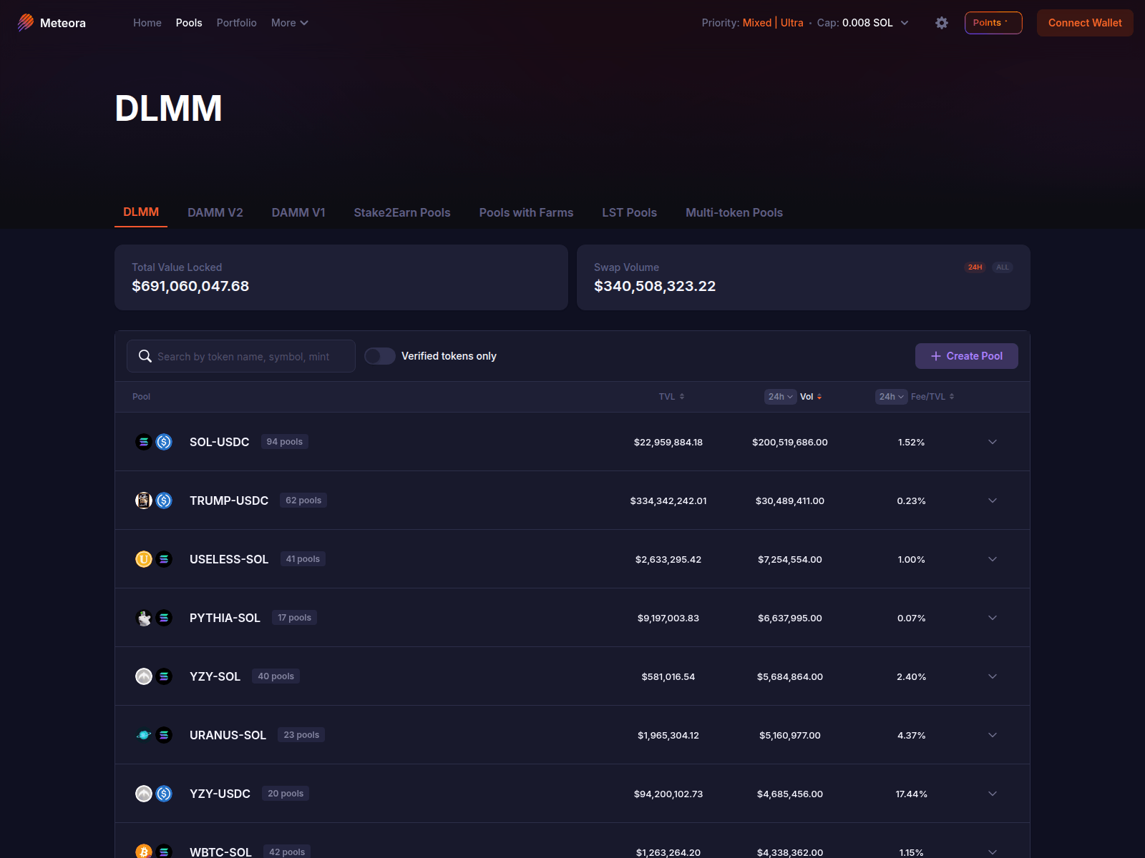Toggle Verified tokens only switch
This screenshot has height=858, width=1145.
380,356
